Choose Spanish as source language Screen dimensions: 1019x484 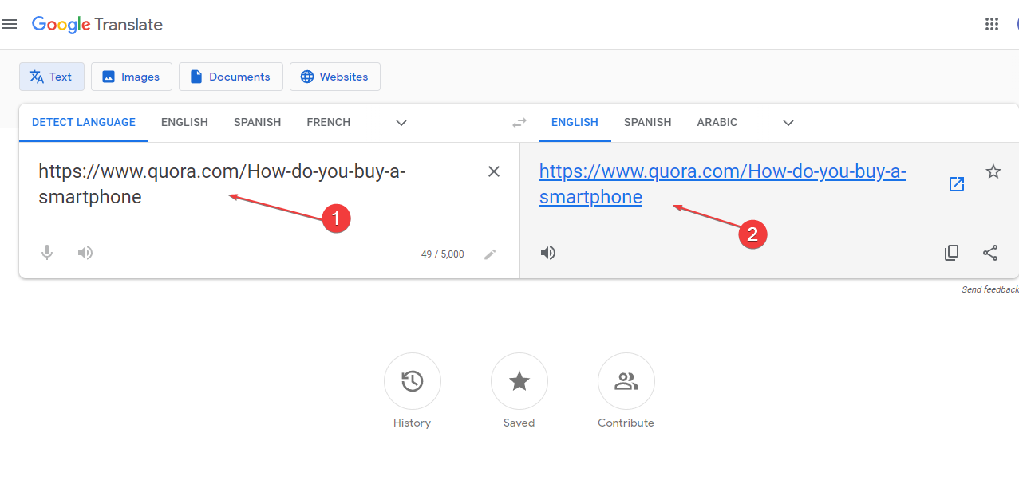[257, 122]
